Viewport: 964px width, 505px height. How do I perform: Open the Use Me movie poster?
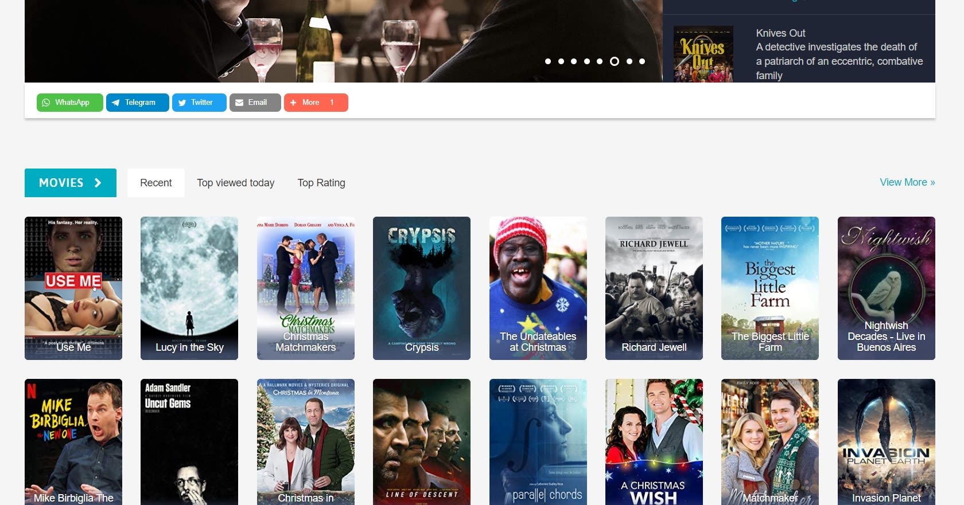(73, 288)
